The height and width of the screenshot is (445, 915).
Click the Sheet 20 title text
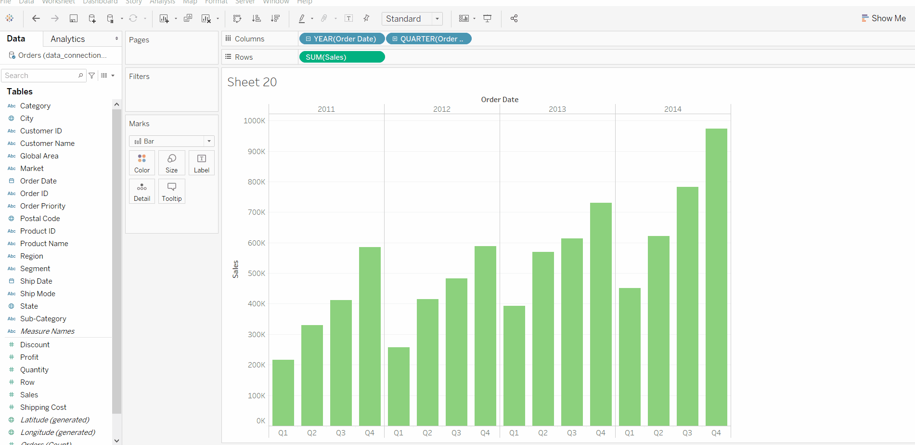pos(252,82)
